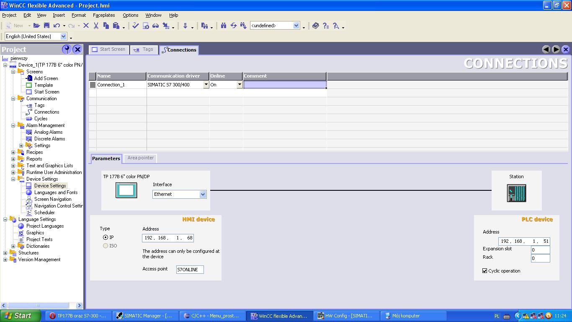Run consistency check via checkmark icon
The image size is (572, 322).
[135, 26]
